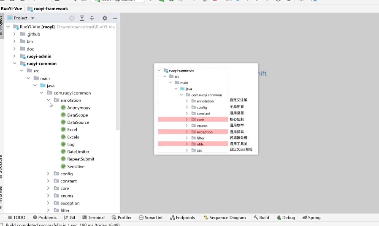Open the Profiler tool window tab
This screenshot has width=379, height=226.
coord(122,218)
